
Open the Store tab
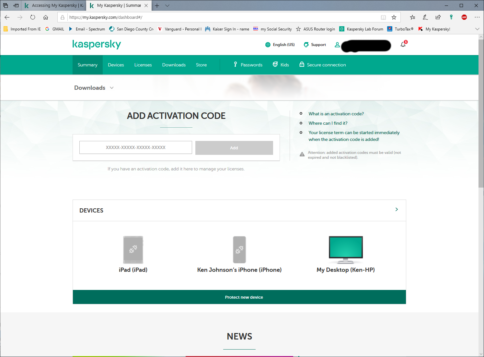click(x=202, y=65)
